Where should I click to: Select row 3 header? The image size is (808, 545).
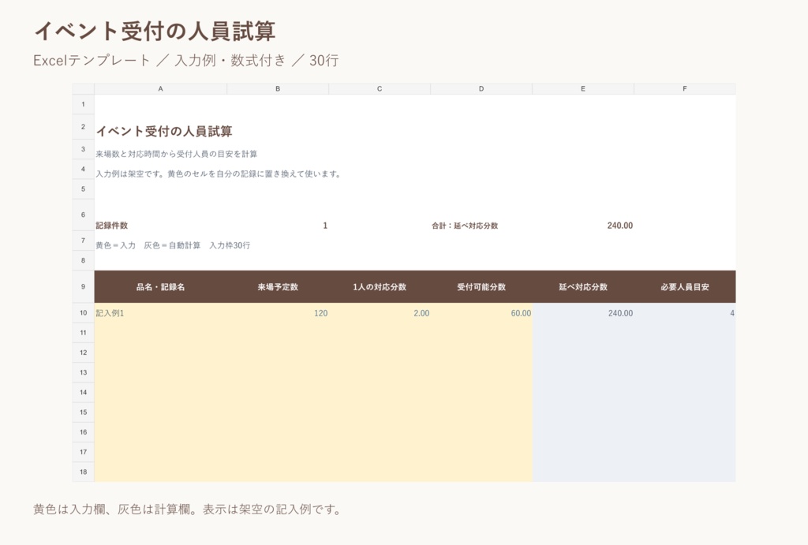tap(83, 149)
